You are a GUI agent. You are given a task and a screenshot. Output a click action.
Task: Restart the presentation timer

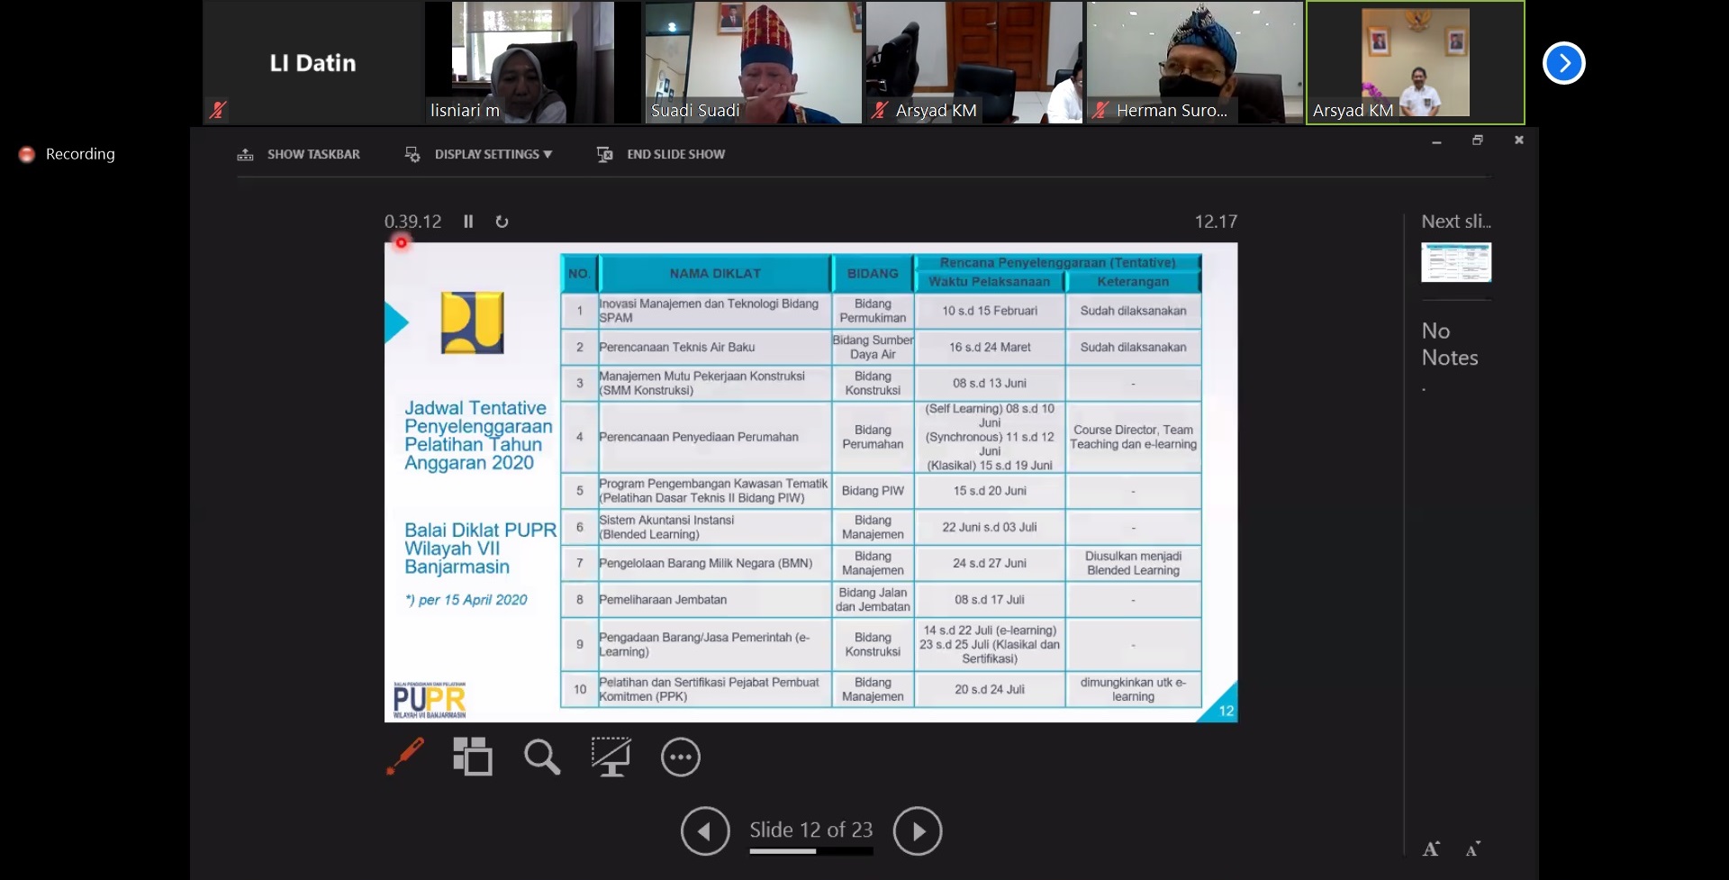point(502,222)
